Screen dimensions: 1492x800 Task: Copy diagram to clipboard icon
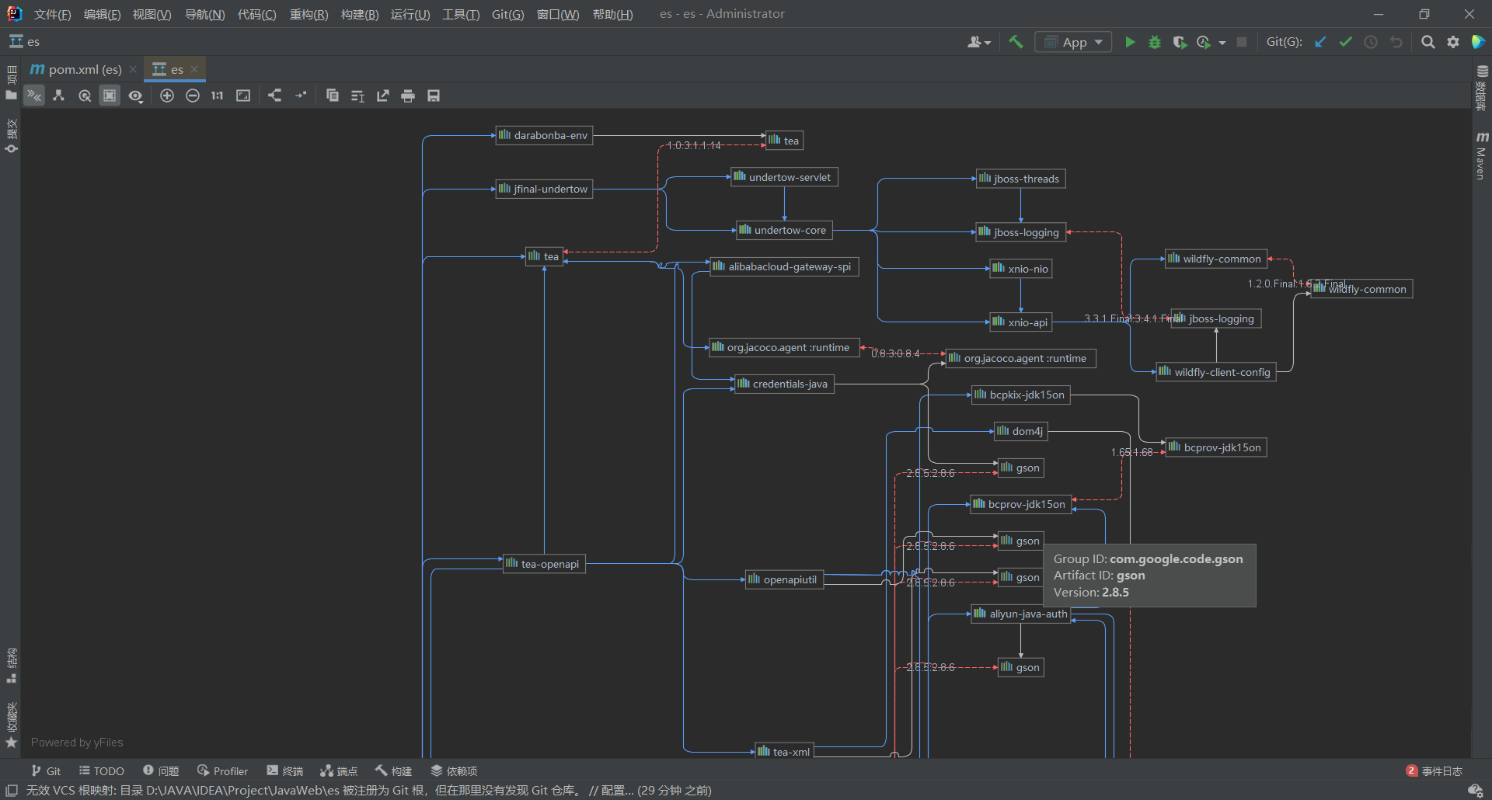click(333, 96)
